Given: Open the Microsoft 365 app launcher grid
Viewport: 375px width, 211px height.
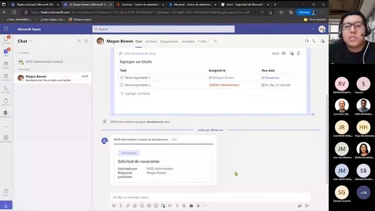Looking at the screenshot, I should point(6,29).
